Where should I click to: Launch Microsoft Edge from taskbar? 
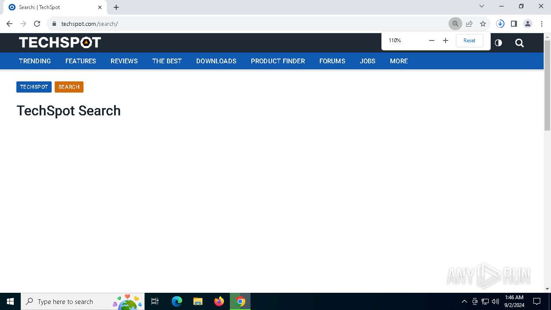point(177,301)
